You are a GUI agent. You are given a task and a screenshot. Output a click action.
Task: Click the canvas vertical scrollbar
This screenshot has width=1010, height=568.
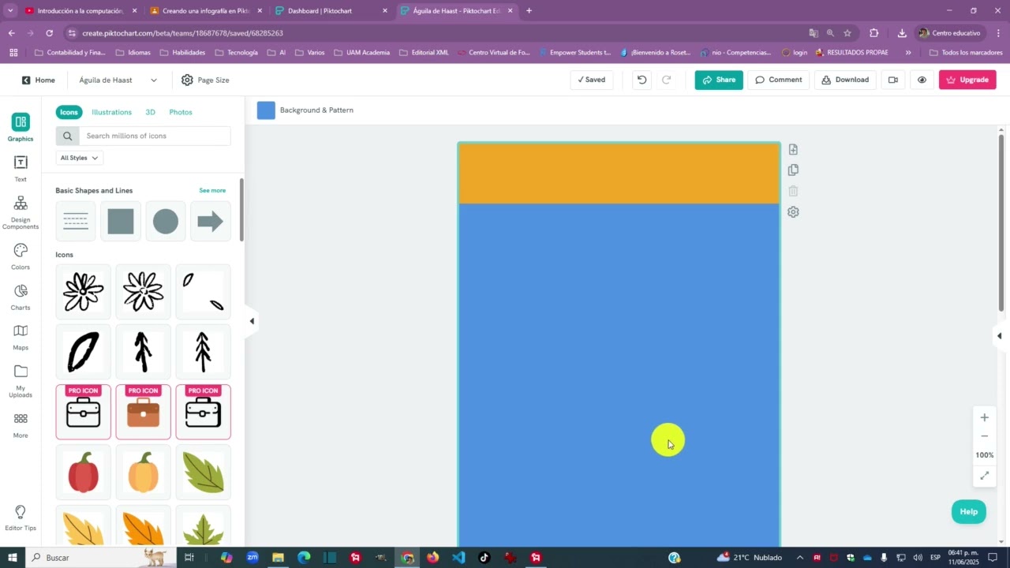[x=1001, y=222]
